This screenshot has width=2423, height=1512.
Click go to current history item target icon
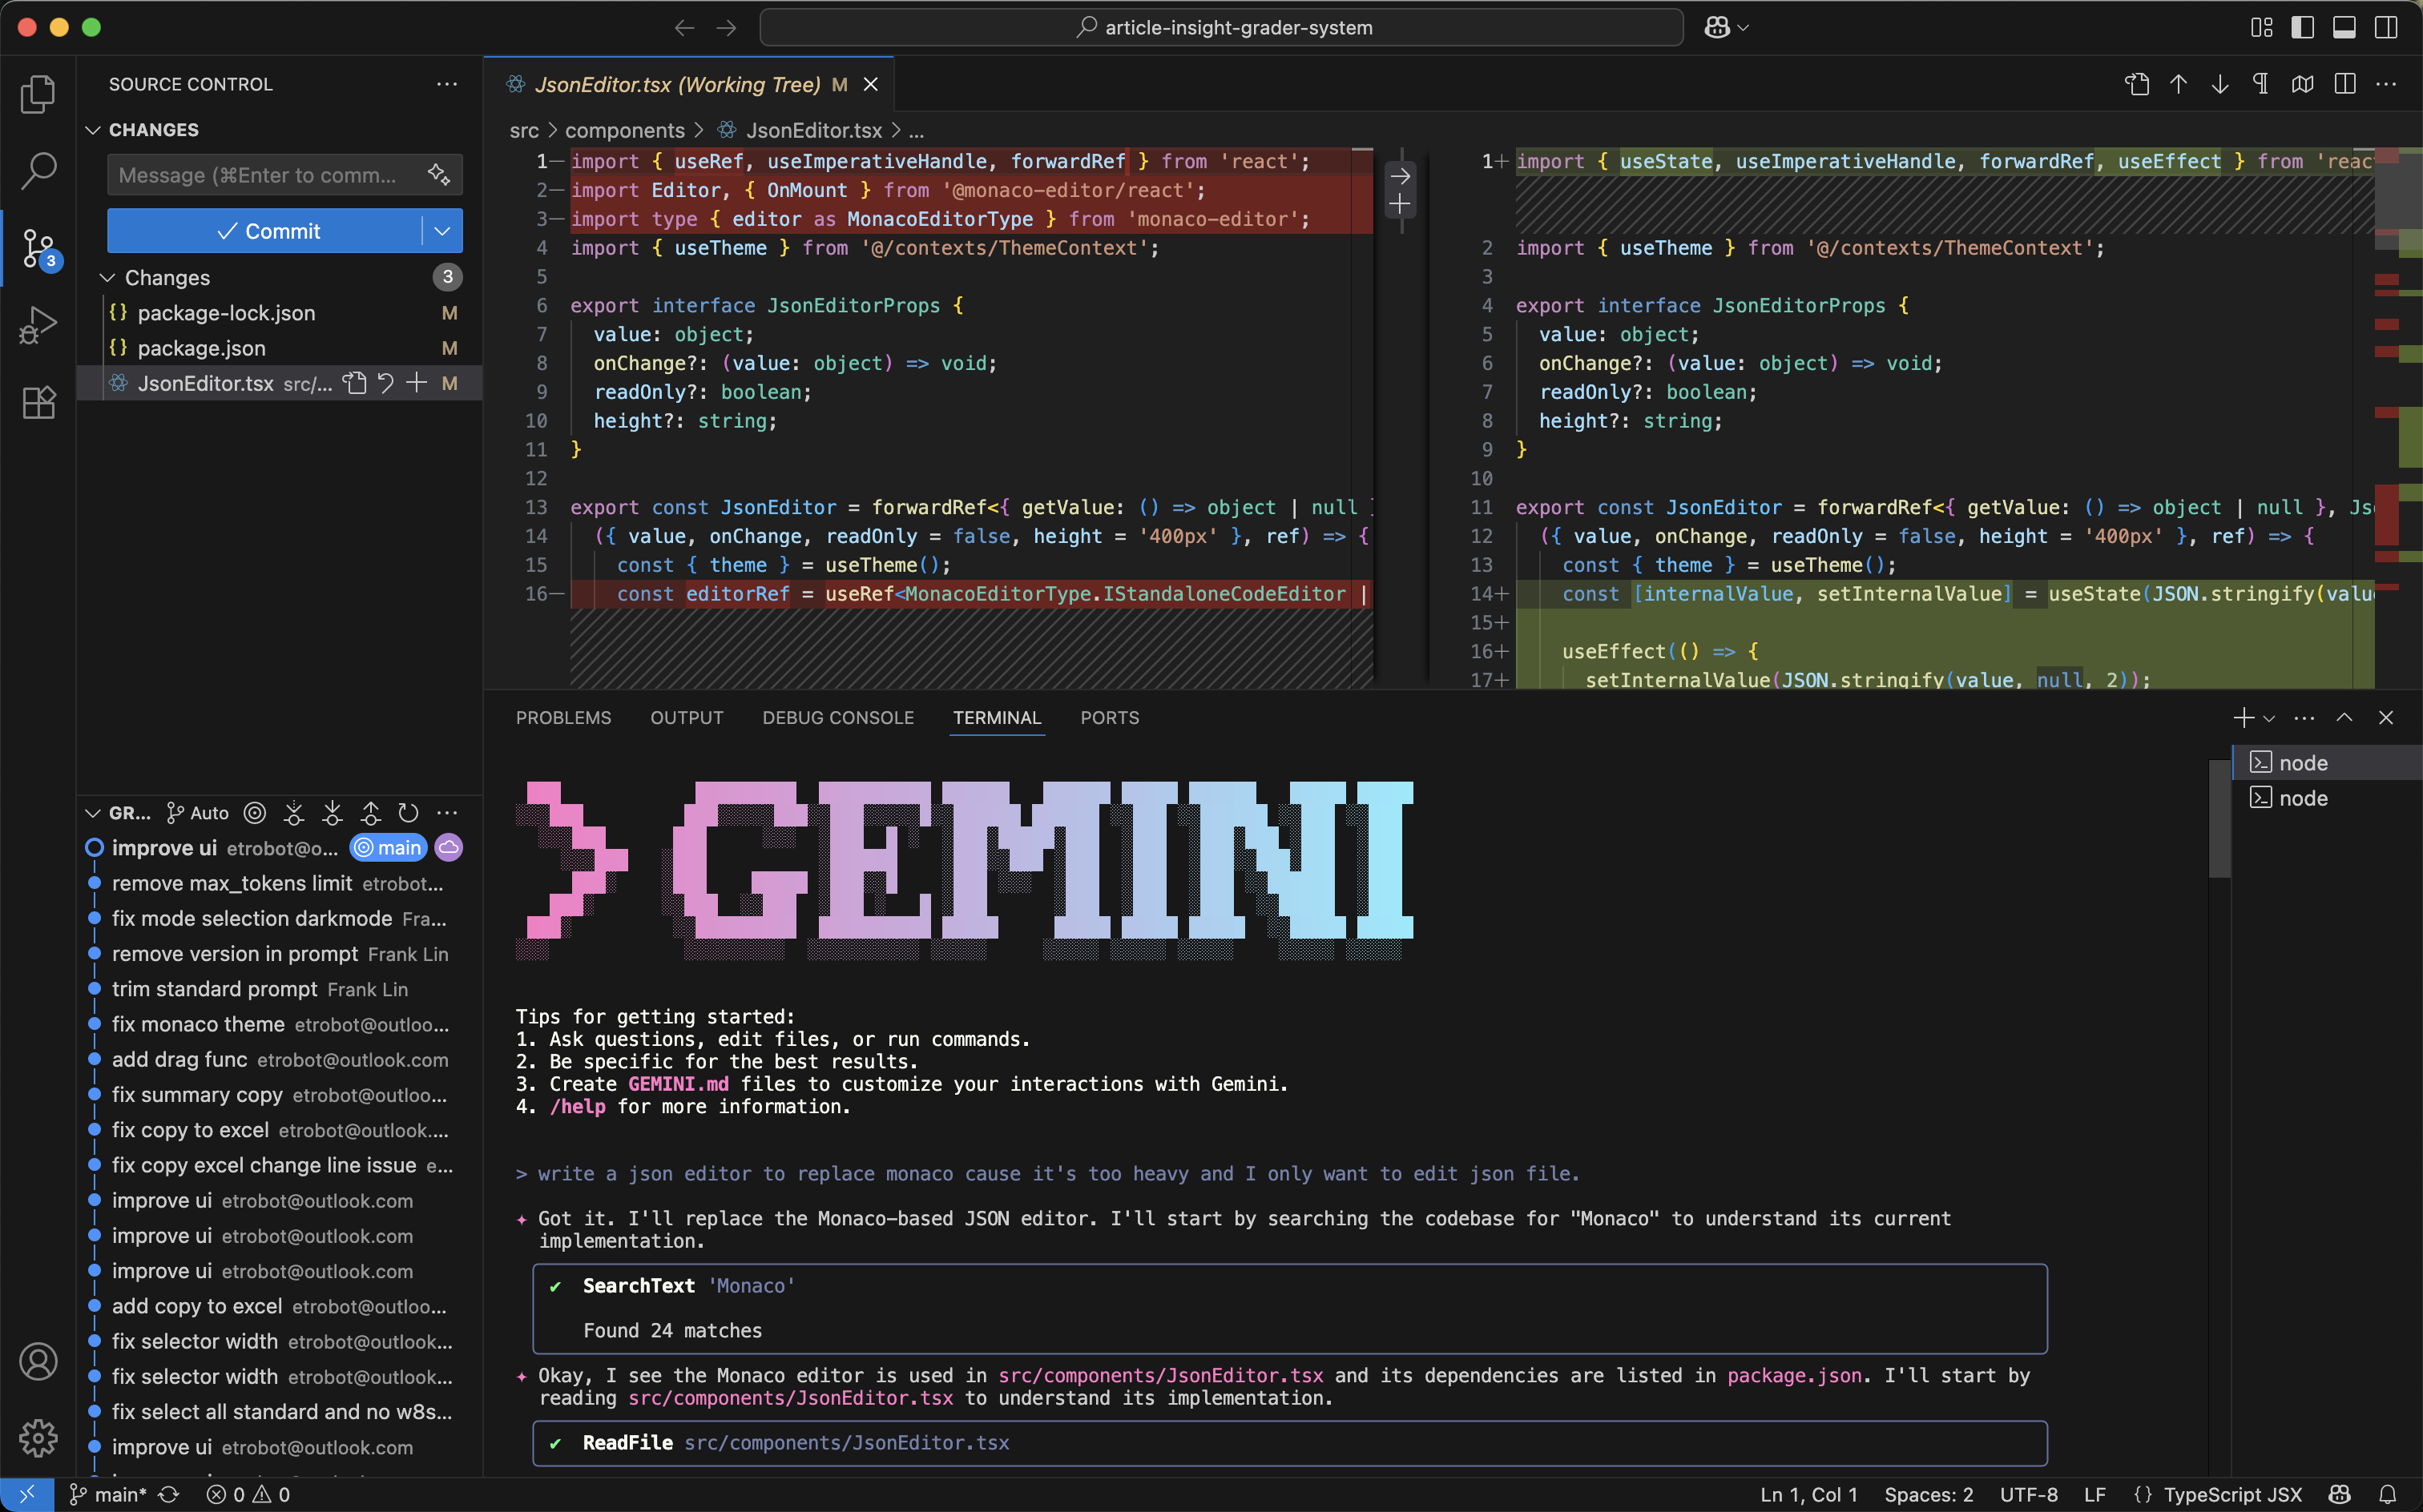(255, 813)
